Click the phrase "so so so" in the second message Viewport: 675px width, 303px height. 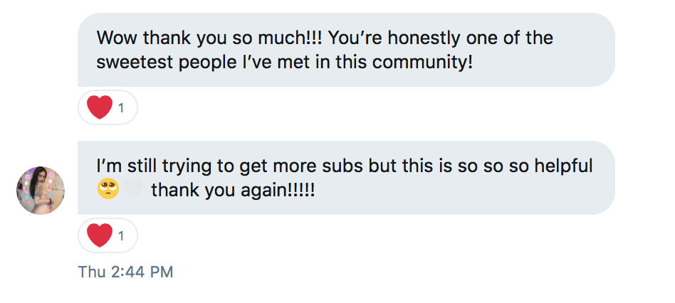pyautogui.click(x=485, y=166)
